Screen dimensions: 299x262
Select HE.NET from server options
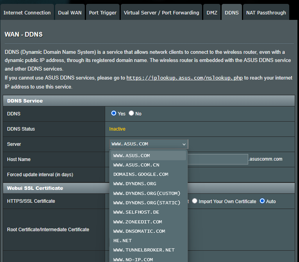tap(122, 241)
